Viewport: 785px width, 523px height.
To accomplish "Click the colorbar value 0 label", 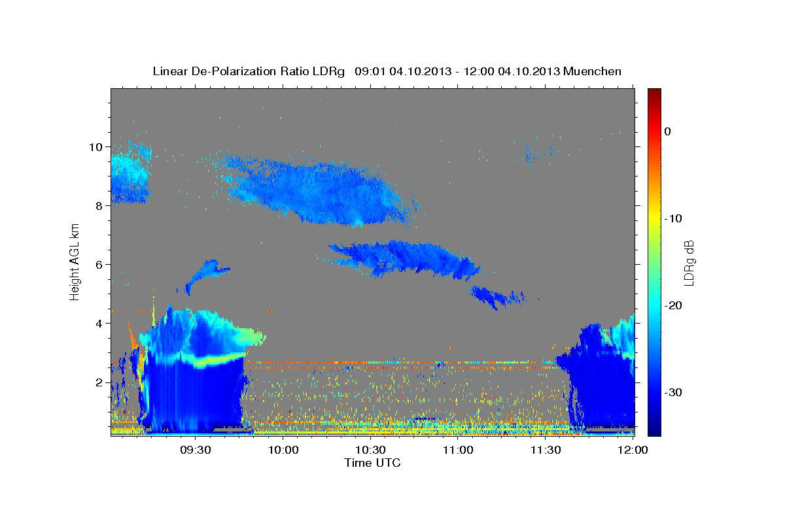I will click(668, 131).
